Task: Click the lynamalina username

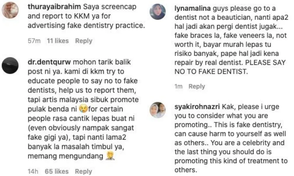Action: pyautogui.click(x=193, y=9)
